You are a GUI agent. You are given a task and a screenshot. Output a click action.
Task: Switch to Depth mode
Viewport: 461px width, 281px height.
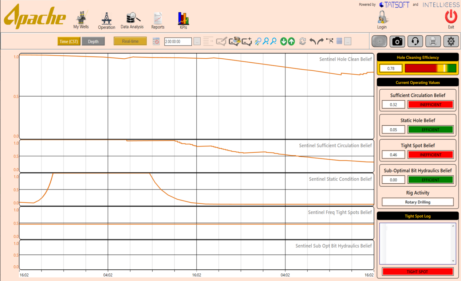[x=93, y=41]
